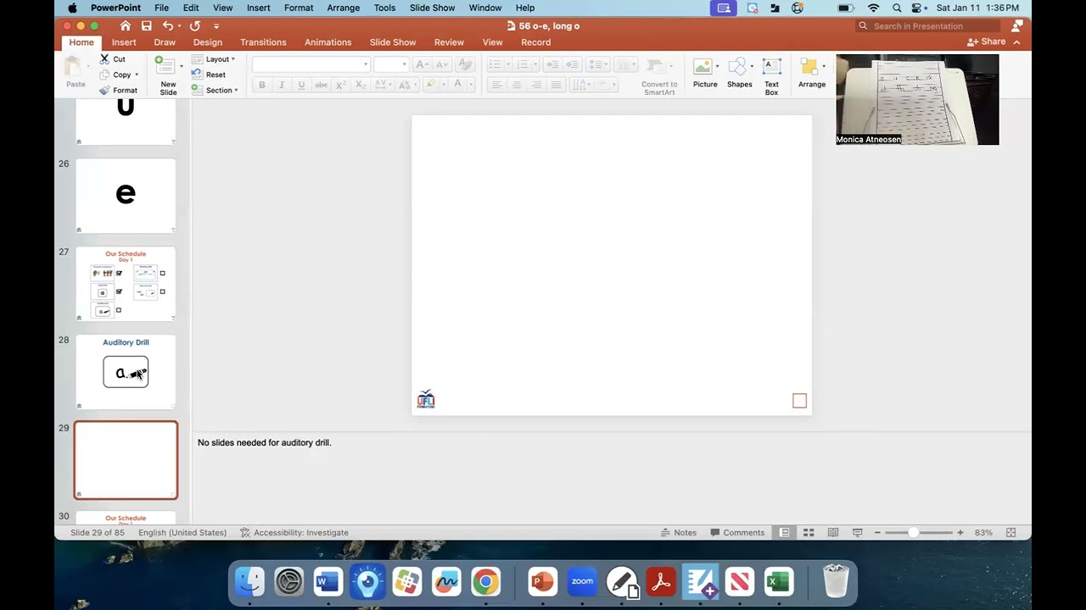
Task: Undo the last action
Action: click(168, 26)
